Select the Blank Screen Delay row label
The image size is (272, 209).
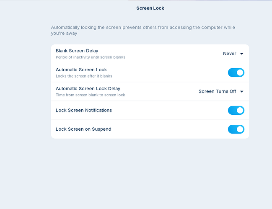pyautogui.click(x=77, y=51)
